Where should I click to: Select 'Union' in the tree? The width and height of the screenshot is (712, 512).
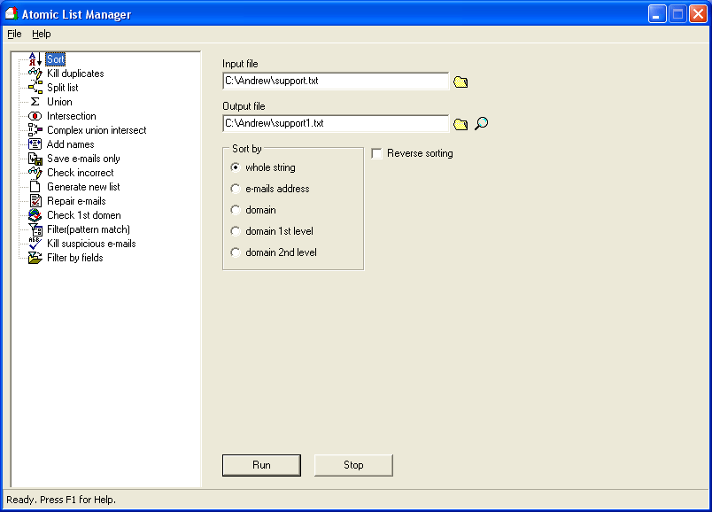tap(59, 102)
